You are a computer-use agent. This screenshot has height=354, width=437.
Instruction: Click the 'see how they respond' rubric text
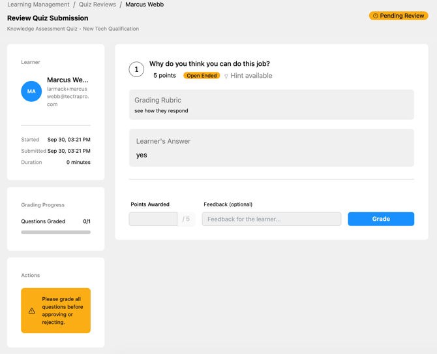tap(161, 111)
